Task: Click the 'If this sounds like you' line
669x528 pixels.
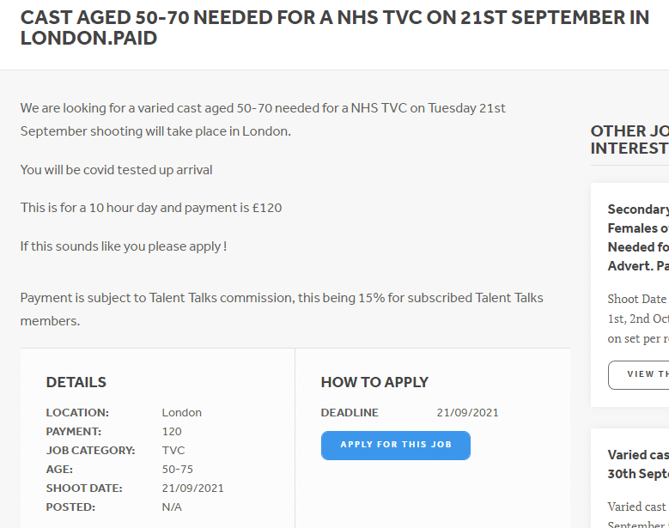Action: pyautogui.click(x=124, y=246)
